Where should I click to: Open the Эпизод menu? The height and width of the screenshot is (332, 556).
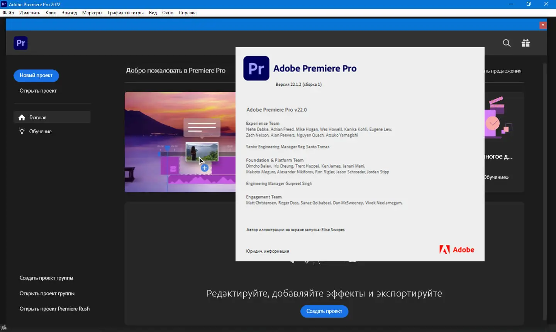[x=69, y=13]
